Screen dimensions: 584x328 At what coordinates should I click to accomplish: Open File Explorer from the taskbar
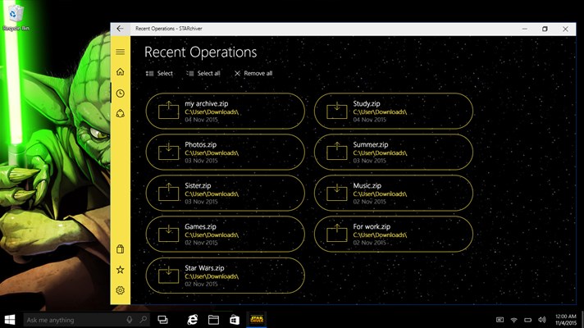213,320
